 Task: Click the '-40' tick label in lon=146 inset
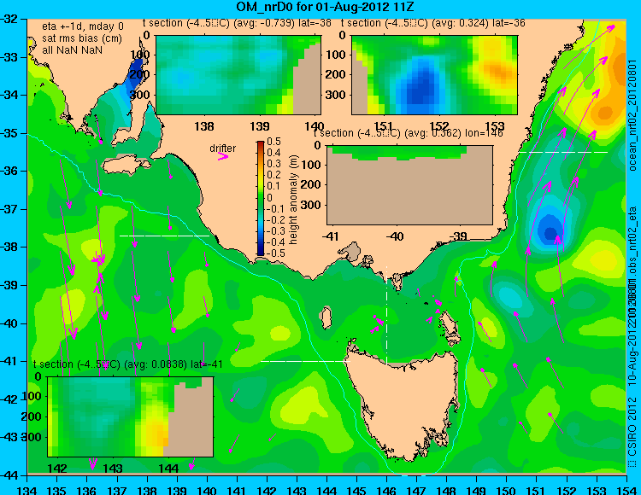click(395, 236)
